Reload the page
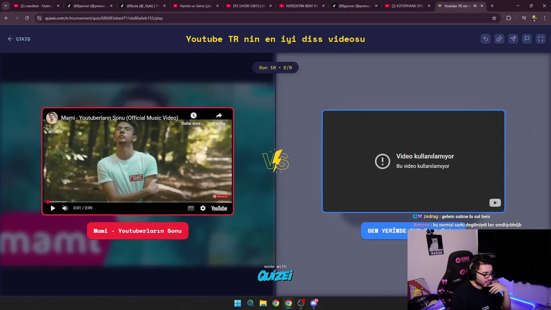This screenshot has width=551, height=310. point(27,18)
